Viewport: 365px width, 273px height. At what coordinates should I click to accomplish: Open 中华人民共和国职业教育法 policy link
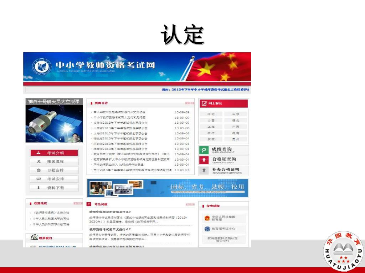[51, 225]
